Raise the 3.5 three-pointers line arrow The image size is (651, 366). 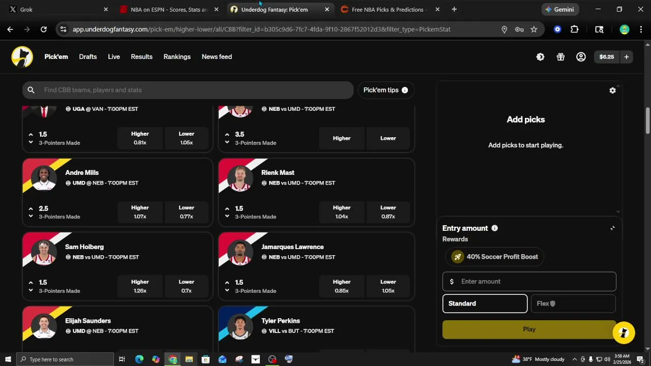[227, 135]
